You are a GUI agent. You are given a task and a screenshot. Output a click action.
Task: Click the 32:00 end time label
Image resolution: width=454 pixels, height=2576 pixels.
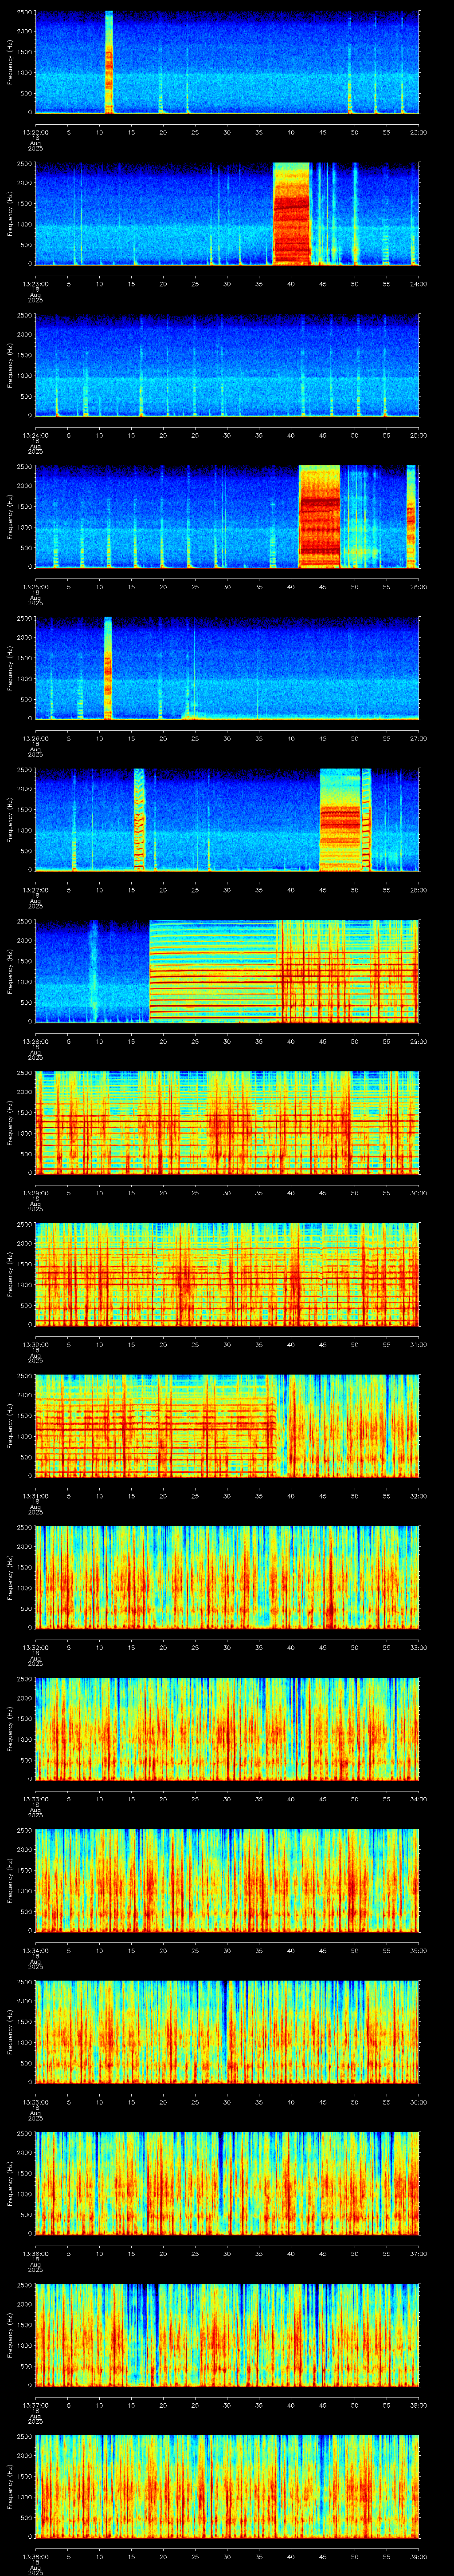pyautogui.click(x=419, y=1495)
